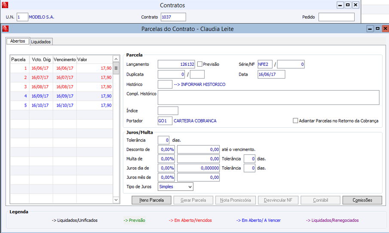
Task: Maximize the Contratos window
Action: [x=348, y=5]
